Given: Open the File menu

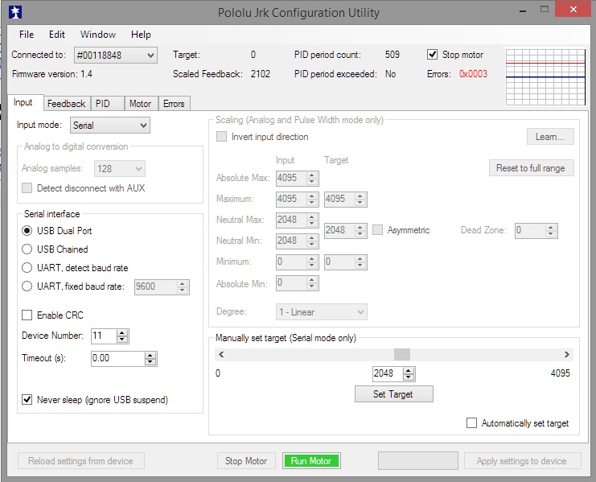Looking at the screenshot, I should coord(27,35).
